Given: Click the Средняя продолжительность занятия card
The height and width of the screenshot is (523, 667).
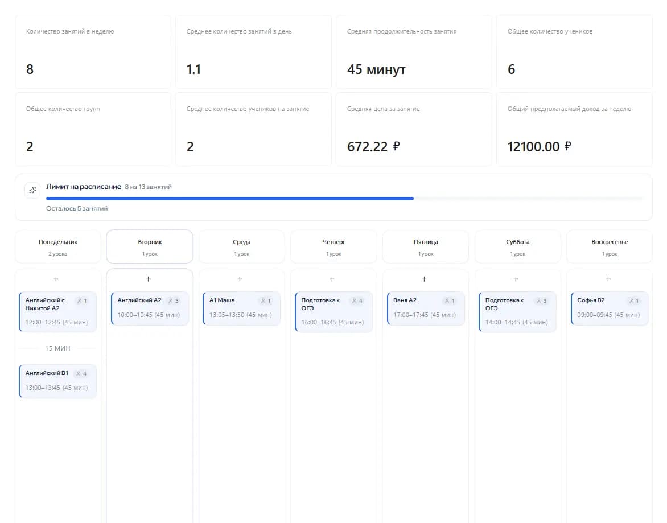Looking at the screenshot, I should click(414, 52).
